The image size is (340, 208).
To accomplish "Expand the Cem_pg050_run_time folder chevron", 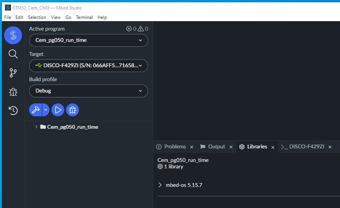I will [x=36, y=127].
